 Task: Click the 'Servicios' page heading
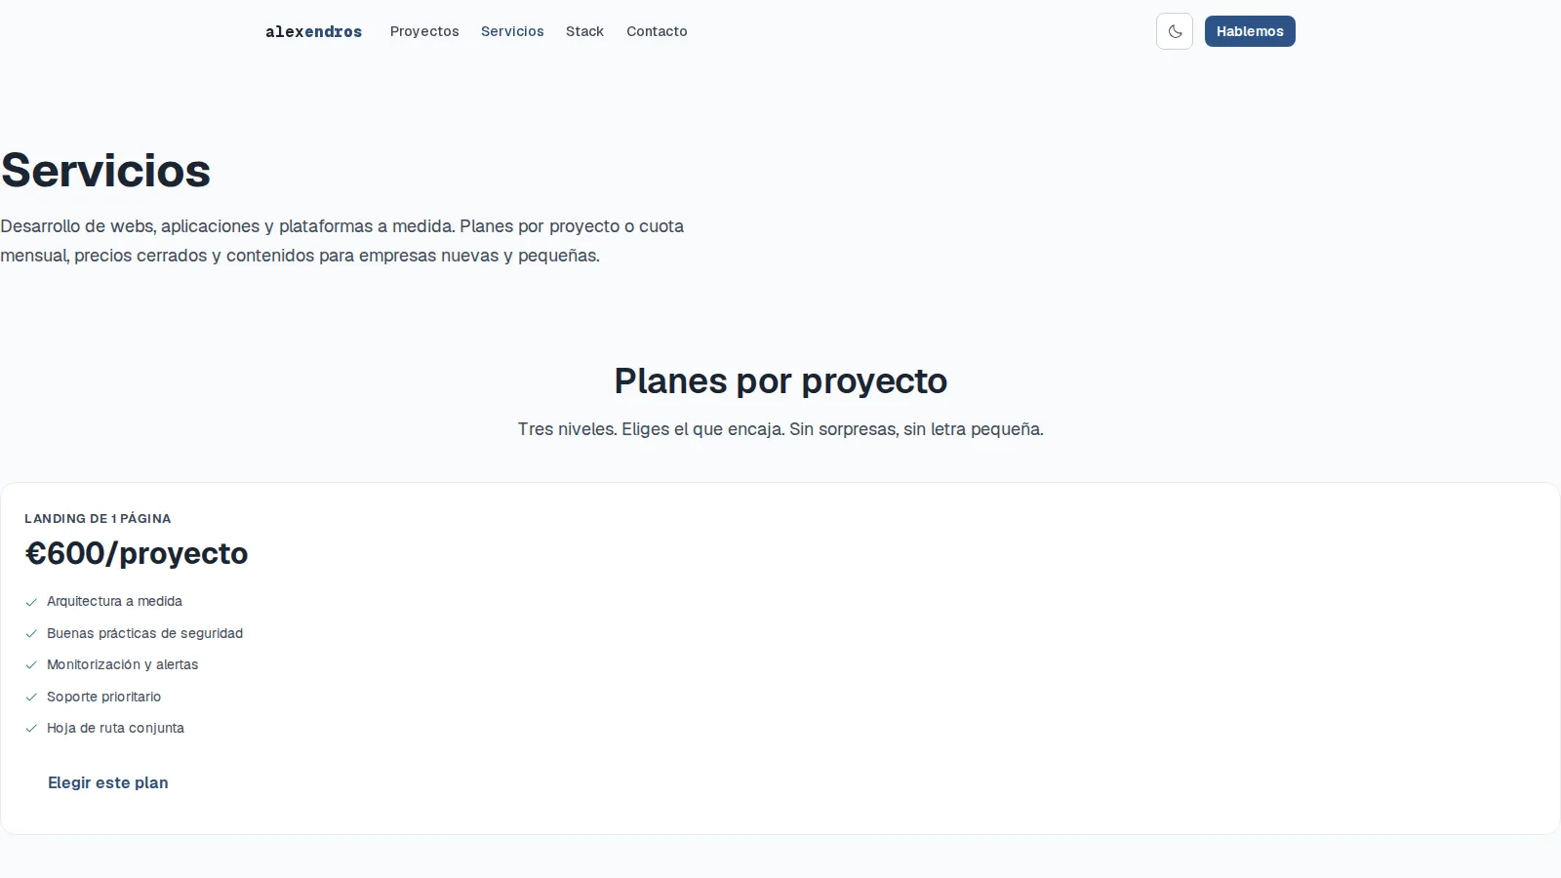(105, 170)
